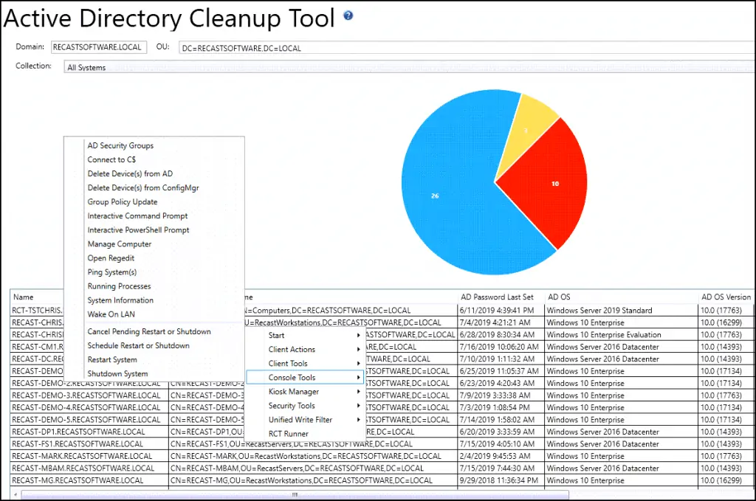The image size is (756, 501).
Task: Select Delete Device(s) from ConfigMgr
Action: [x=143, y=187]
